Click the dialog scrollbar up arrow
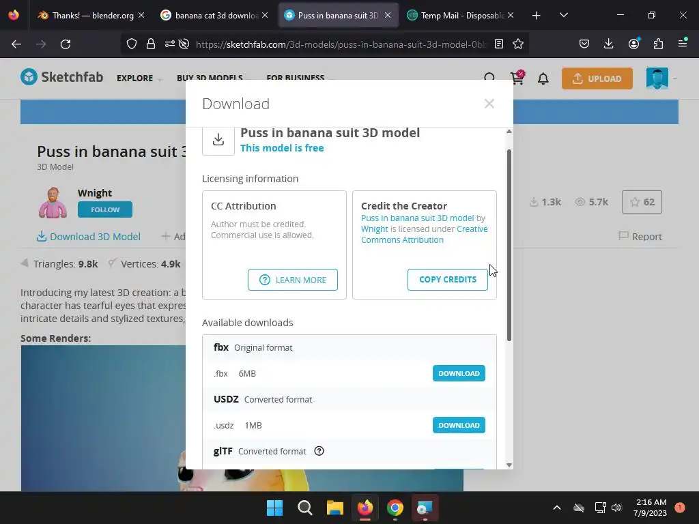The image size is (699, 524). click(509, 132)
